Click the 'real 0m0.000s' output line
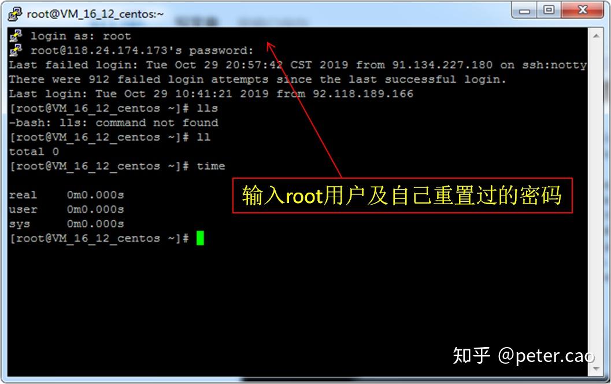The width and height of the screenshot is (611, 384). pyautogui.click(x=66, y=195)
